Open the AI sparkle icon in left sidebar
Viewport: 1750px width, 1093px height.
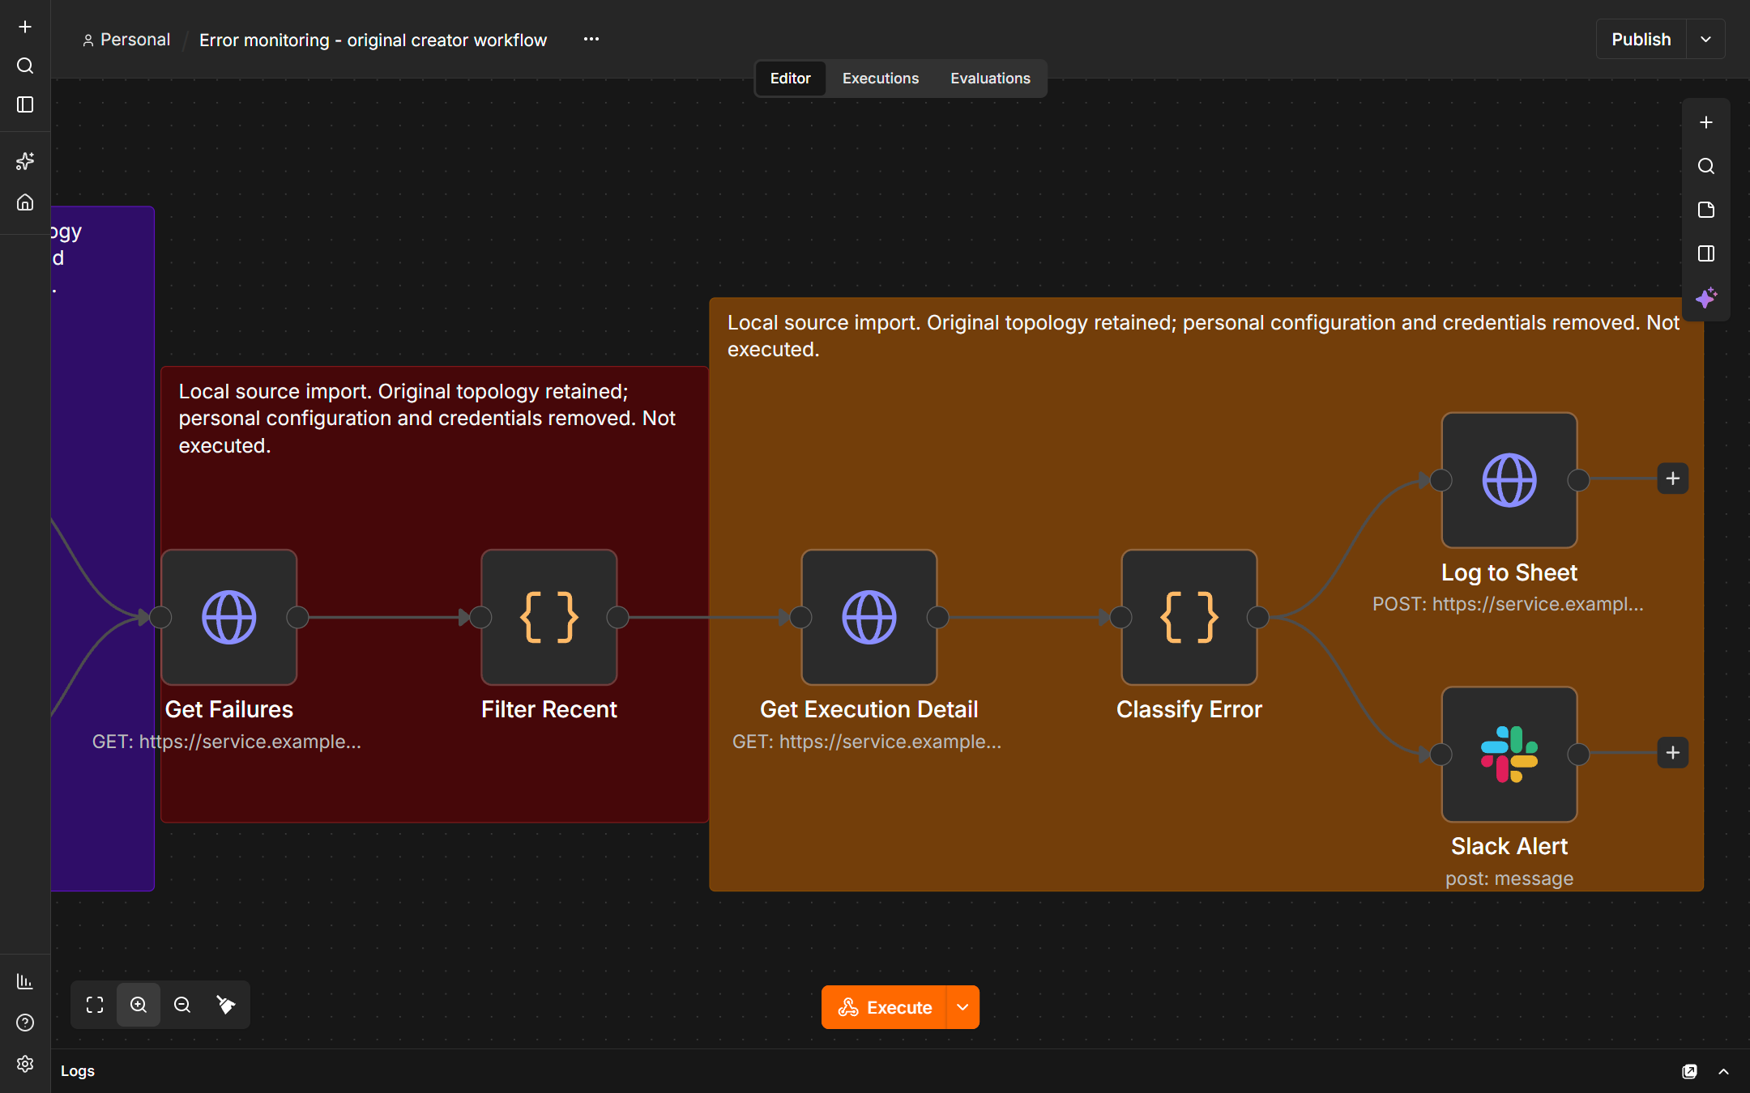click(x=25, y=161)
